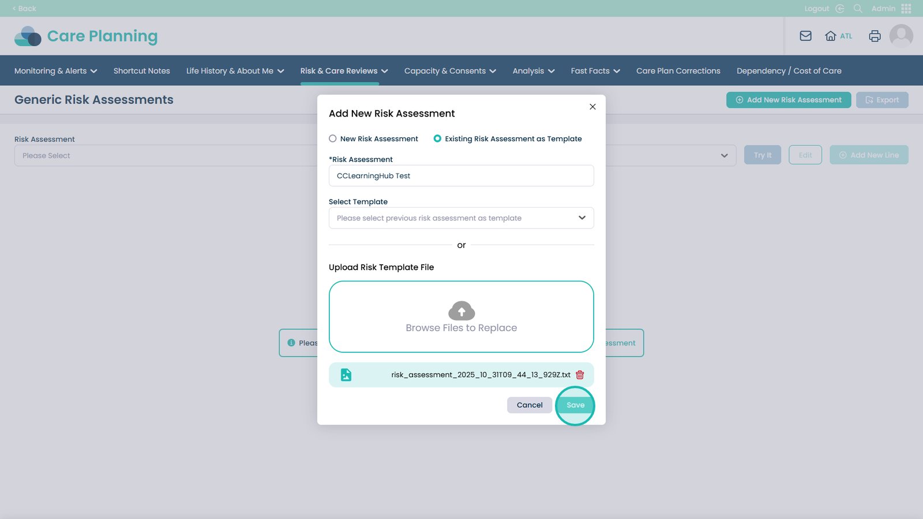Screen dimensions: 923x519
Task: Open Shortcut Notes menu item
Action: (141, 71)
